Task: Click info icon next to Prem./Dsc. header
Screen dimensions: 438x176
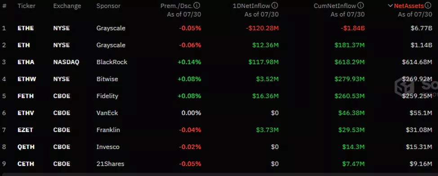Action: coord(197,5)
